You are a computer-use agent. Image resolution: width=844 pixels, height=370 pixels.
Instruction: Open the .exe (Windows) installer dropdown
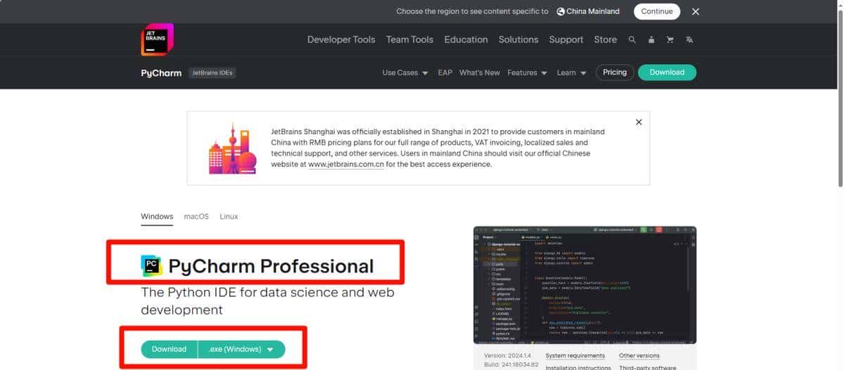(x=241, y=349)
